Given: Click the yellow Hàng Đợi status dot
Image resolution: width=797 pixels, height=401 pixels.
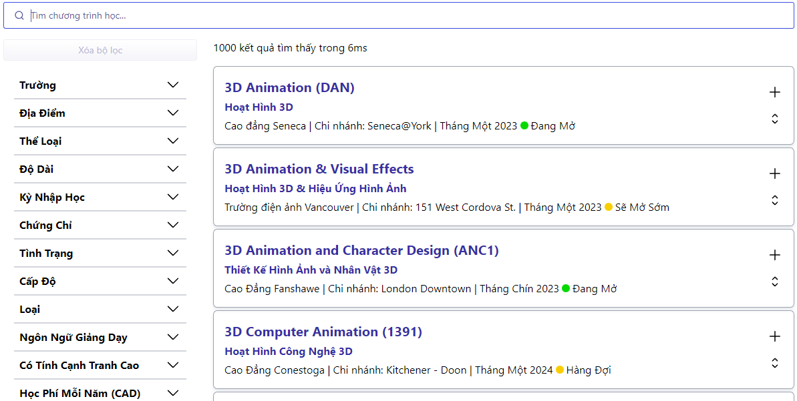Looking at the screenshot, I should click(560, 370).
